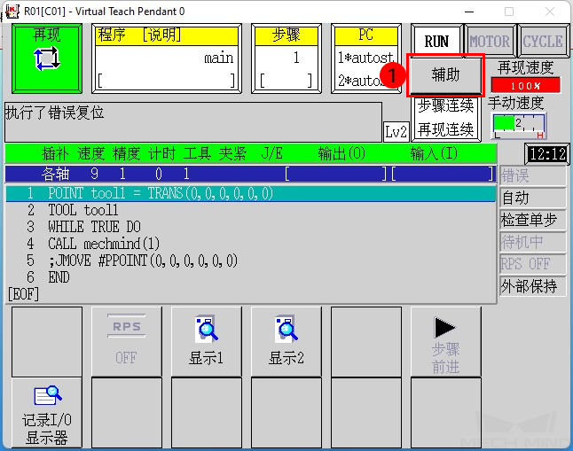Click the 各轴 interpolation value
This screenshot has width=573, height=451.
point(55,174)
